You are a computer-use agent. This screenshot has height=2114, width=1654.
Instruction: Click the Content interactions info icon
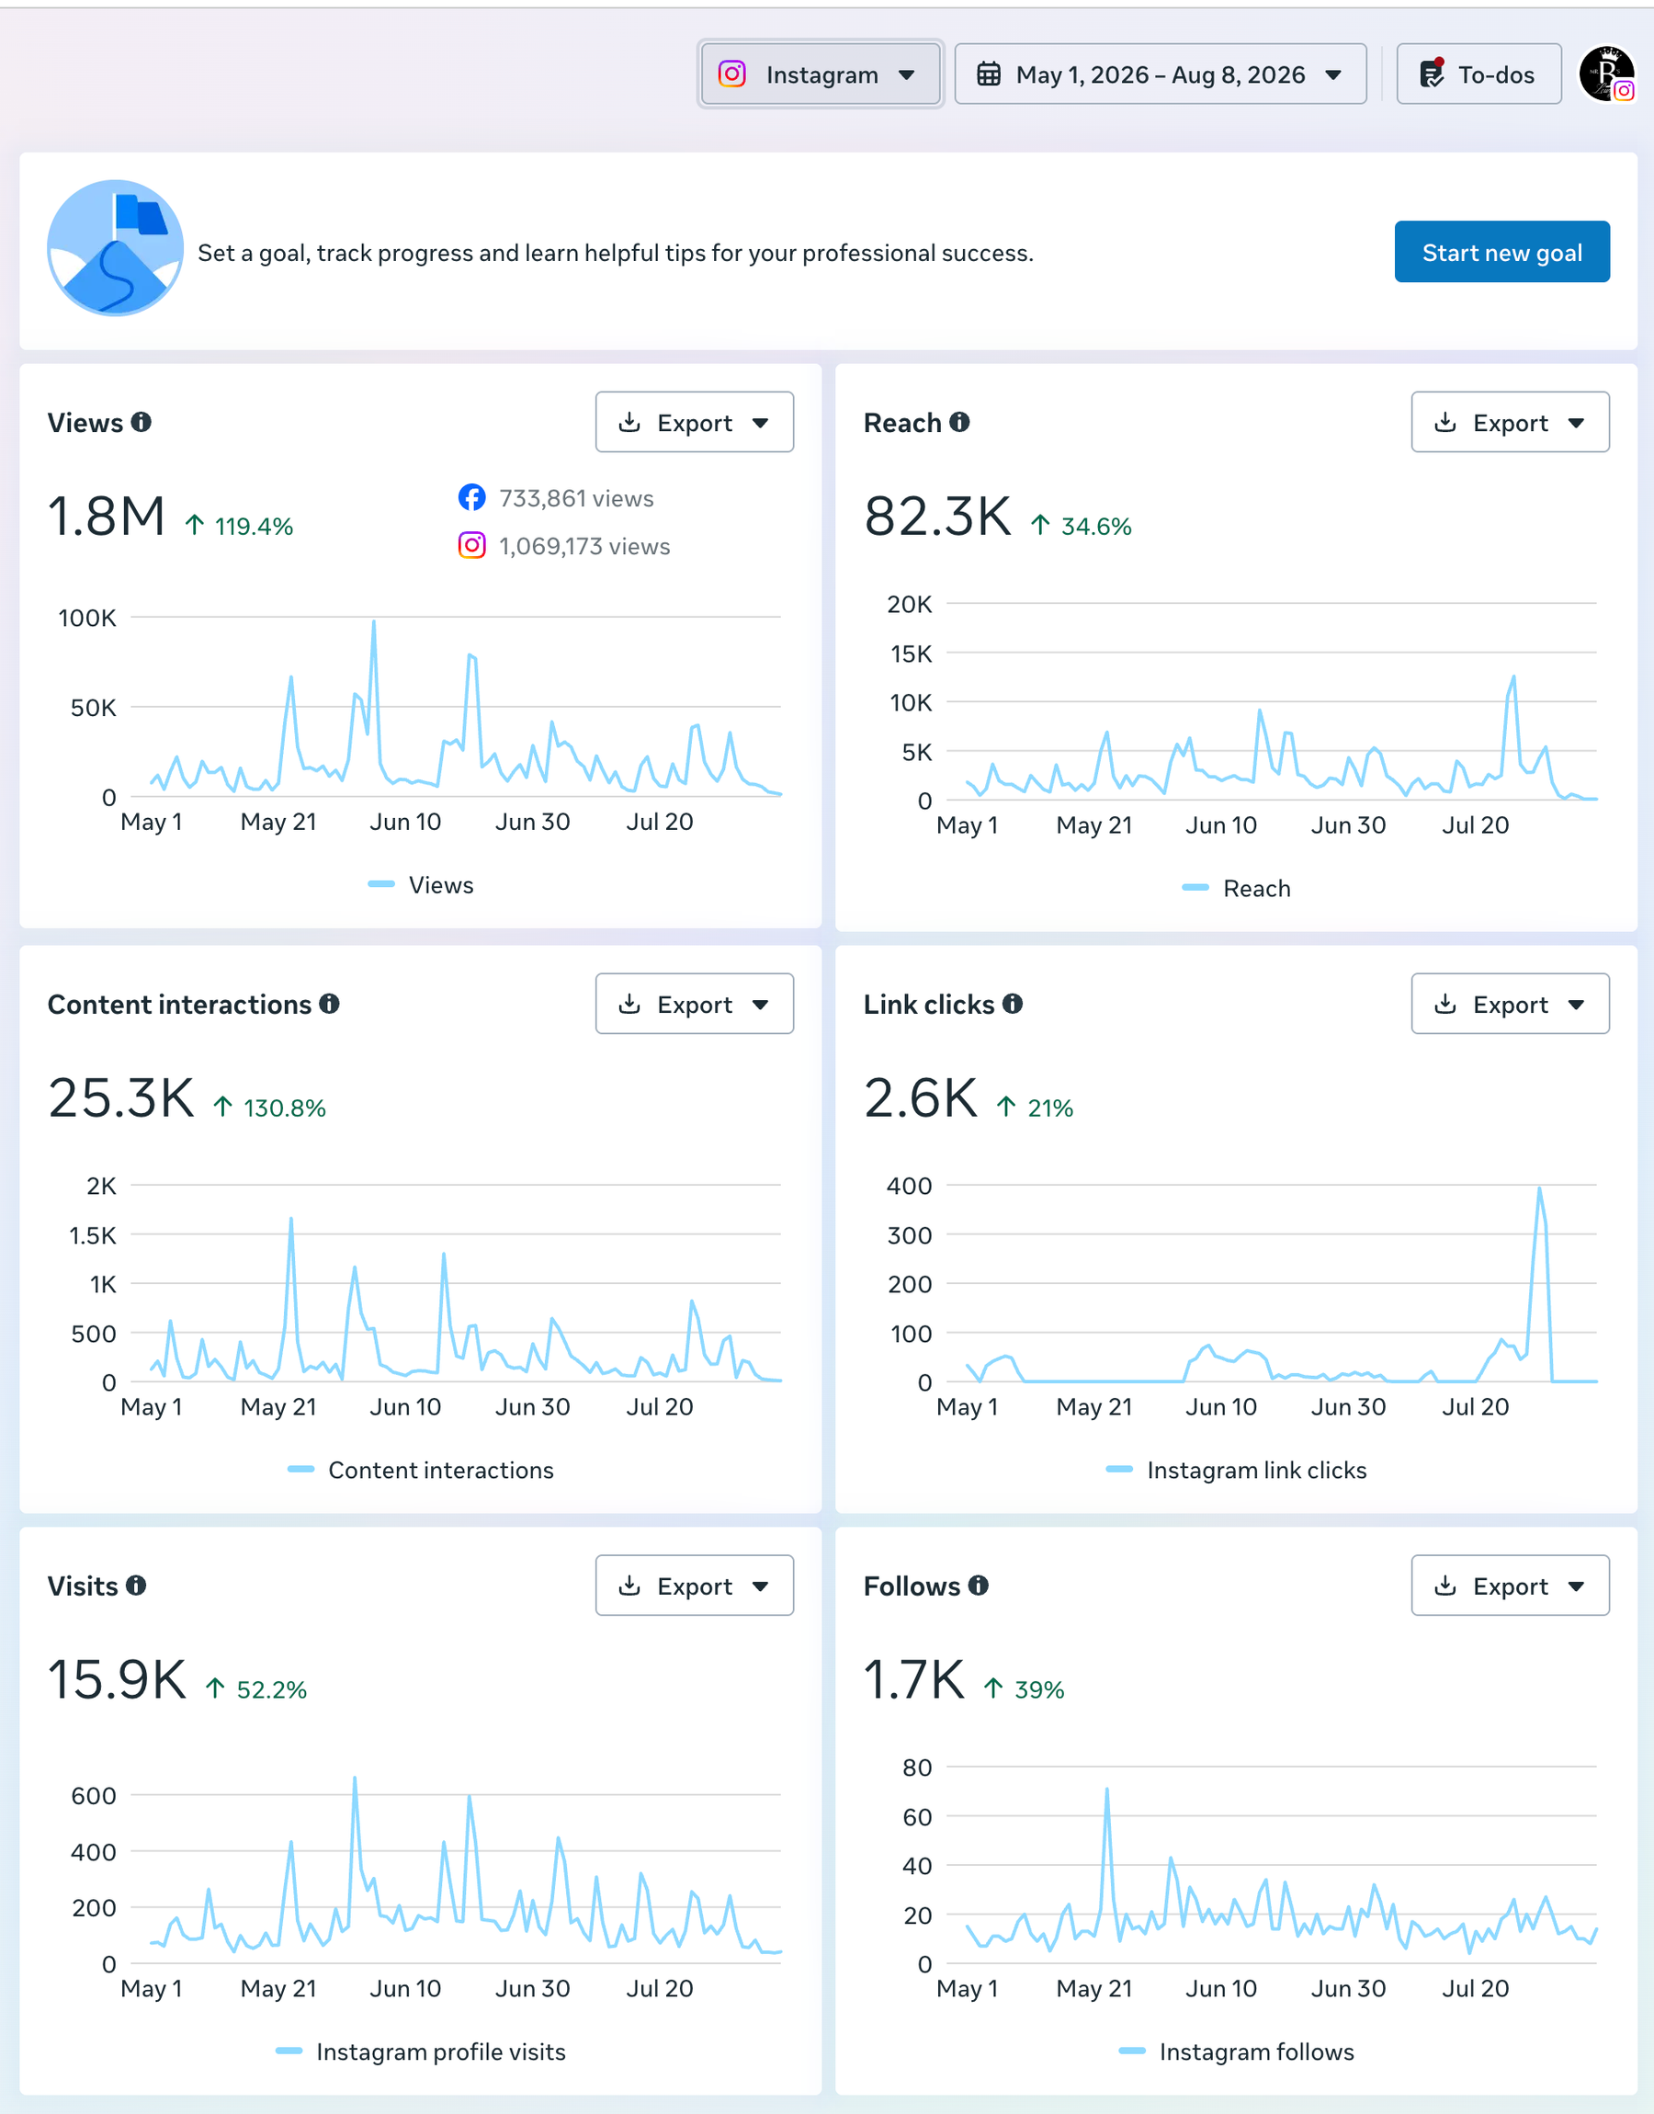click(x=329, y=1004)
